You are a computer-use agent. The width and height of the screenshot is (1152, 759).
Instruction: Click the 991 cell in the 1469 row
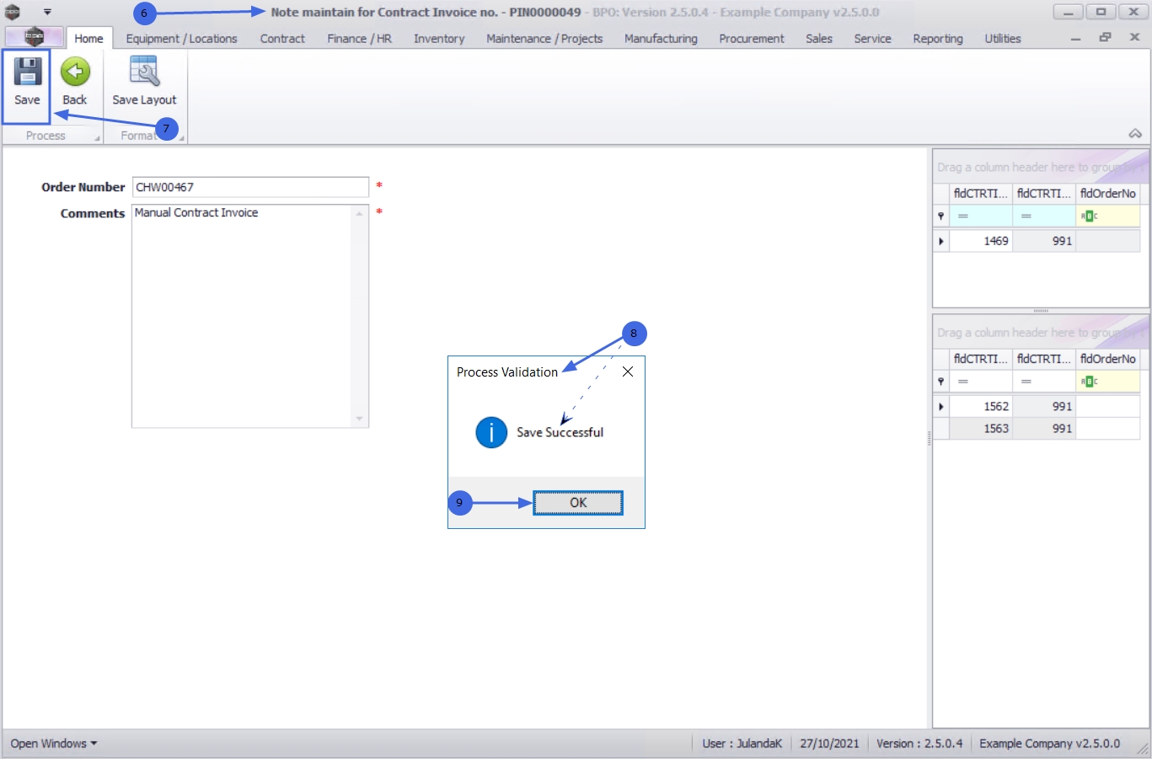(1044, 241)
